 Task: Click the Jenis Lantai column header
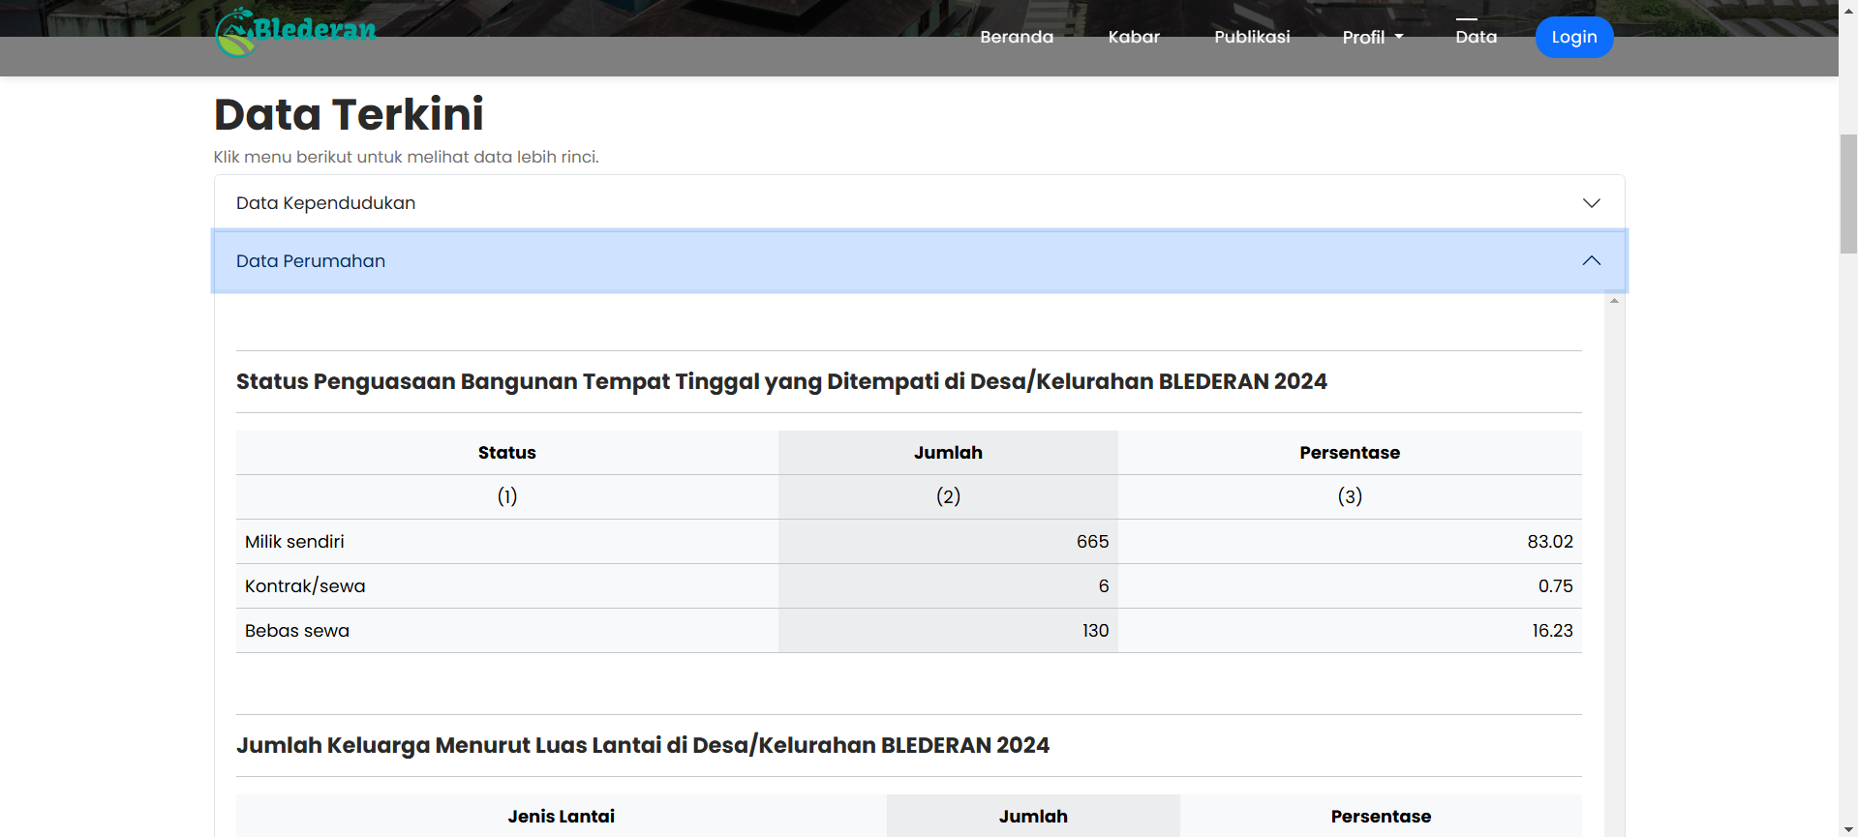click(x=561, y=816)
